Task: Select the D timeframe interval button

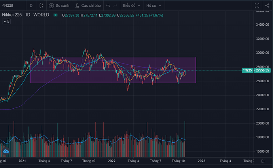Action: 31,6
